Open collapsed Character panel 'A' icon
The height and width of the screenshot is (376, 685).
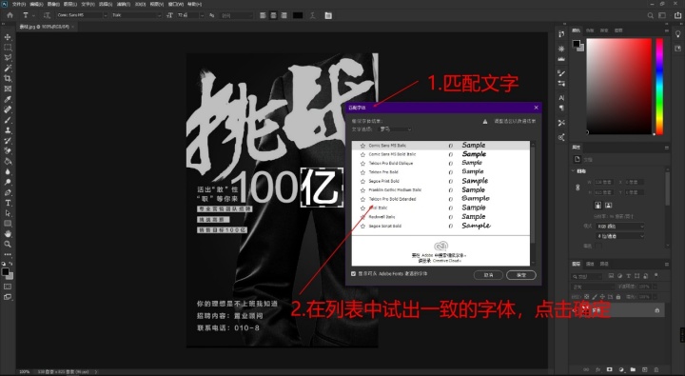(561, 98)
